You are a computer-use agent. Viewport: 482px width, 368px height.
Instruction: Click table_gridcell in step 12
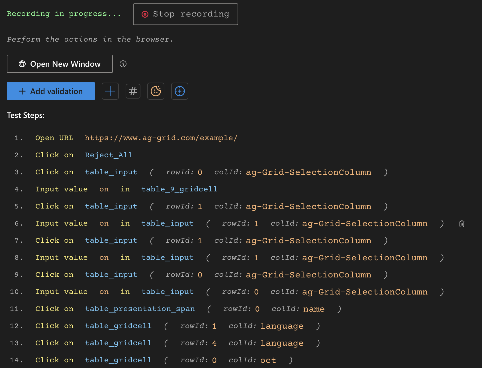118,326
